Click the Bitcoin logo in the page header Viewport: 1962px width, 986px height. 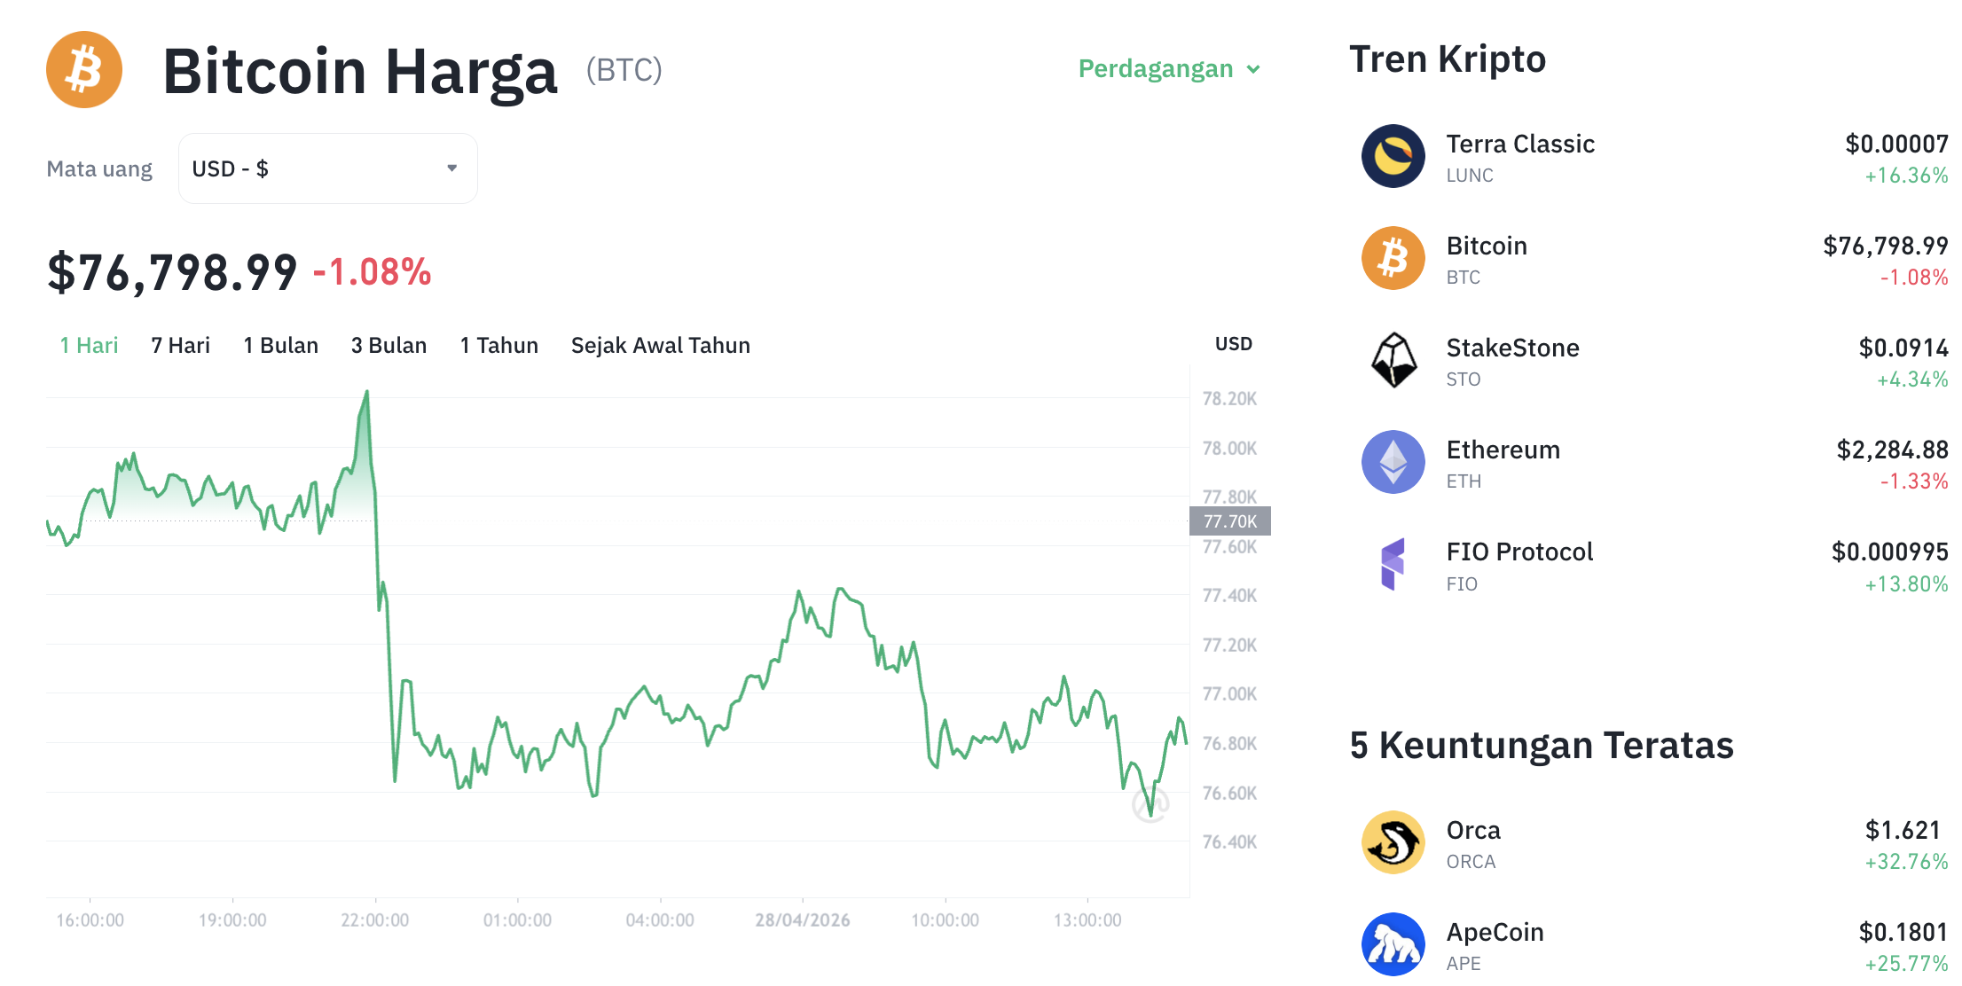point(83,69)
